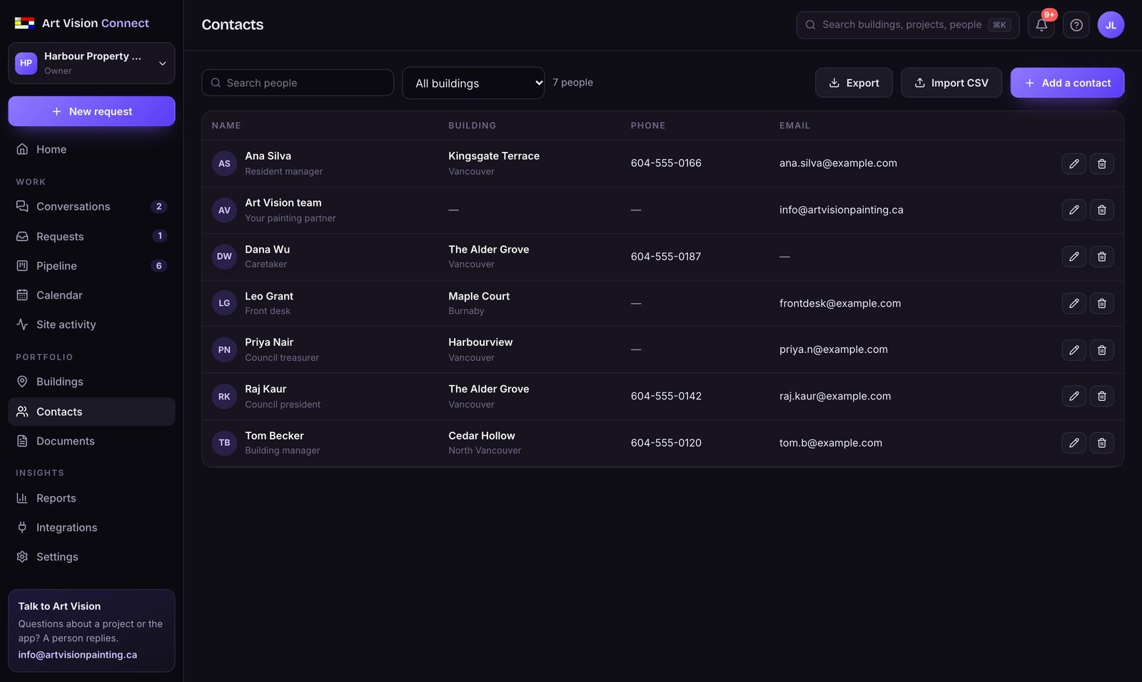The height and width of the screenshot is (682, 1142).
Task: Delete Tom Becker's contact
Action: click(1101, 443)
